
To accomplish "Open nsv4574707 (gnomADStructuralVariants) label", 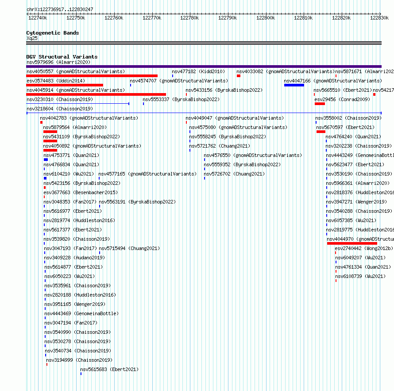I will 179,81.
